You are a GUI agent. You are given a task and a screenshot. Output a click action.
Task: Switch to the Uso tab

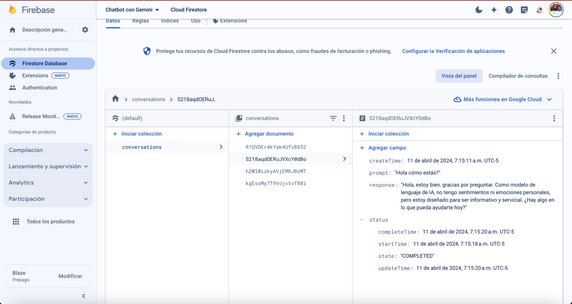(195, 21)
